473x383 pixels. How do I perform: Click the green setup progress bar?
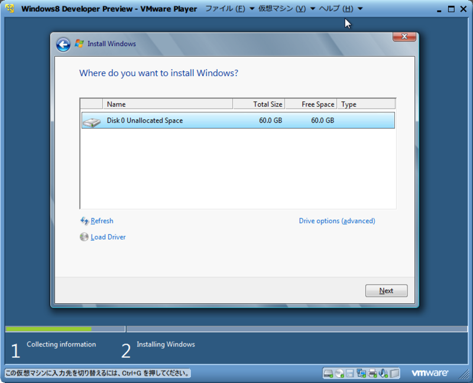coord(48,329)
